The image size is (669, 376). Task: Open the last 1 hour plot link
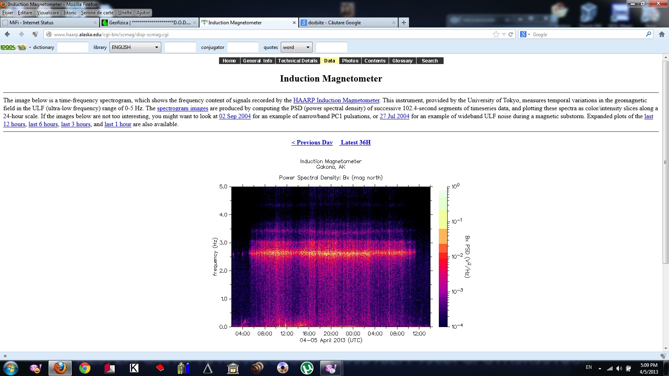tap(118, 124)
